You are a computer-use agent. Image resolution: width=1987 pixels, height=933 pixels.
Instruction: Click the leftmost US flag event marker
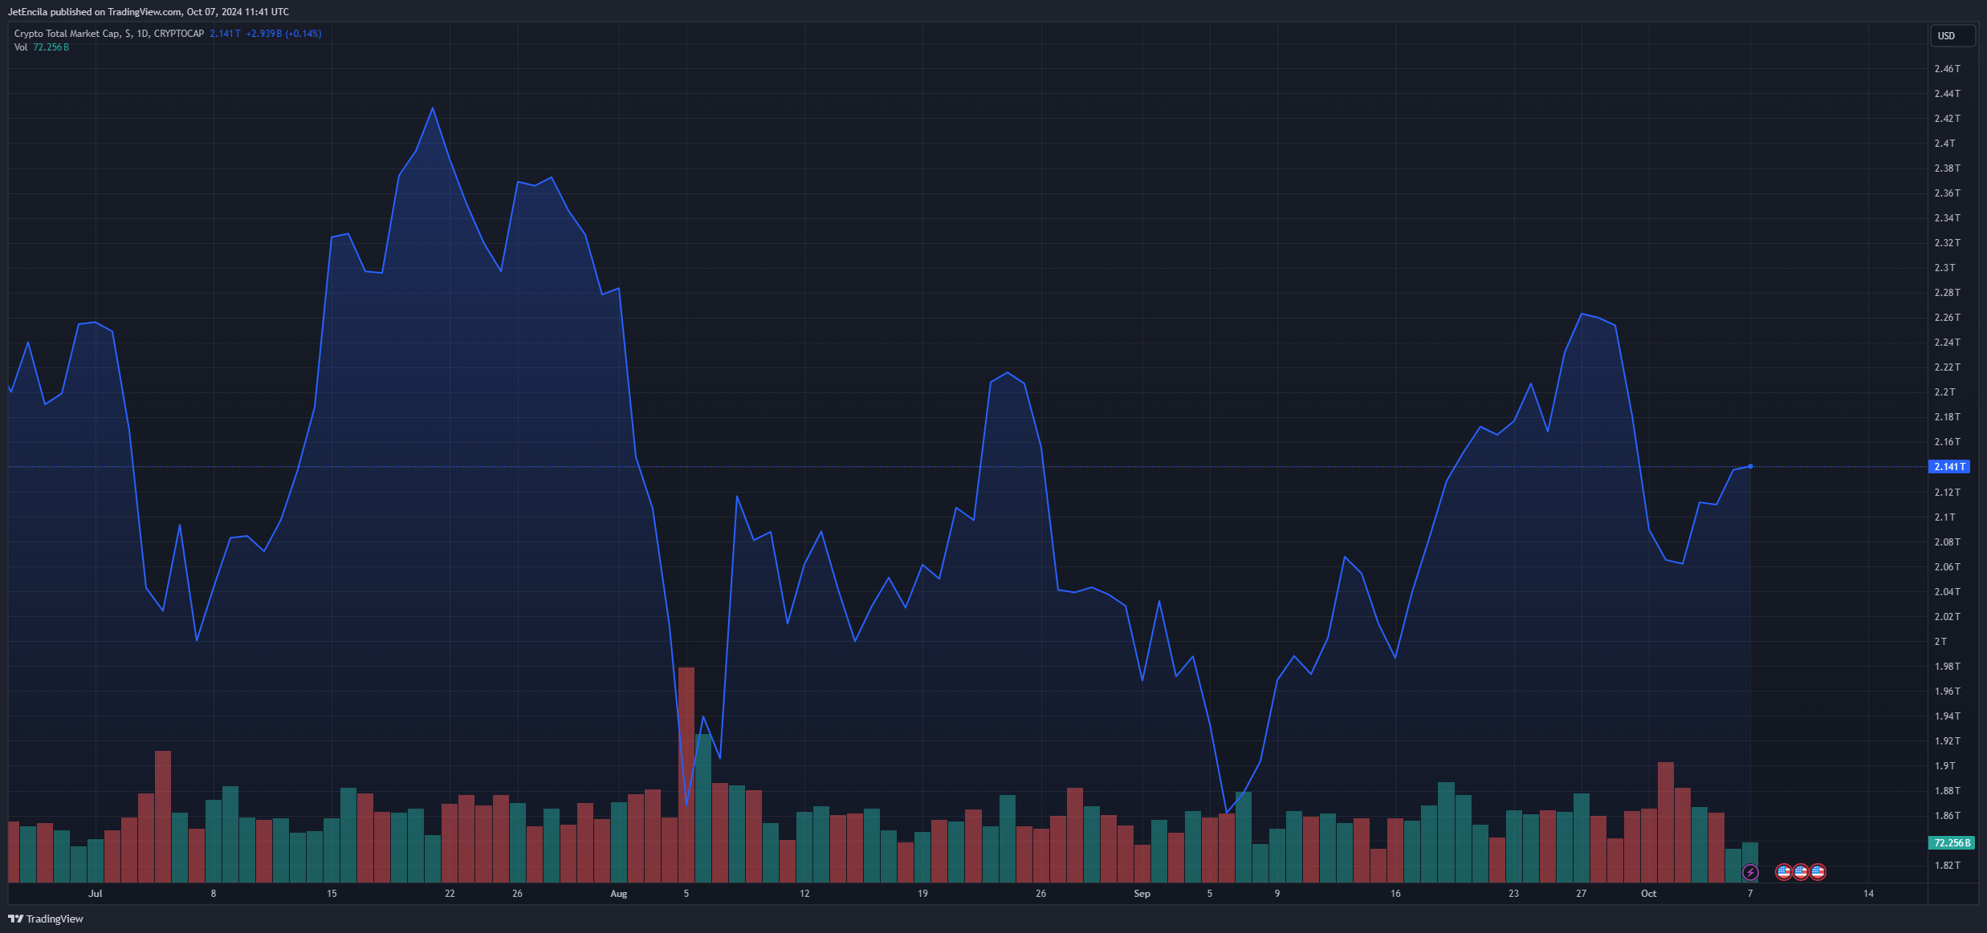1783,871
